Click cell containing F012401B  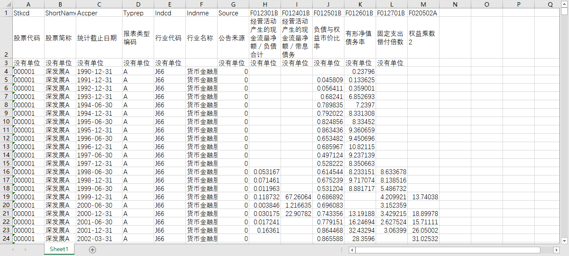click(x=296, y=13)
